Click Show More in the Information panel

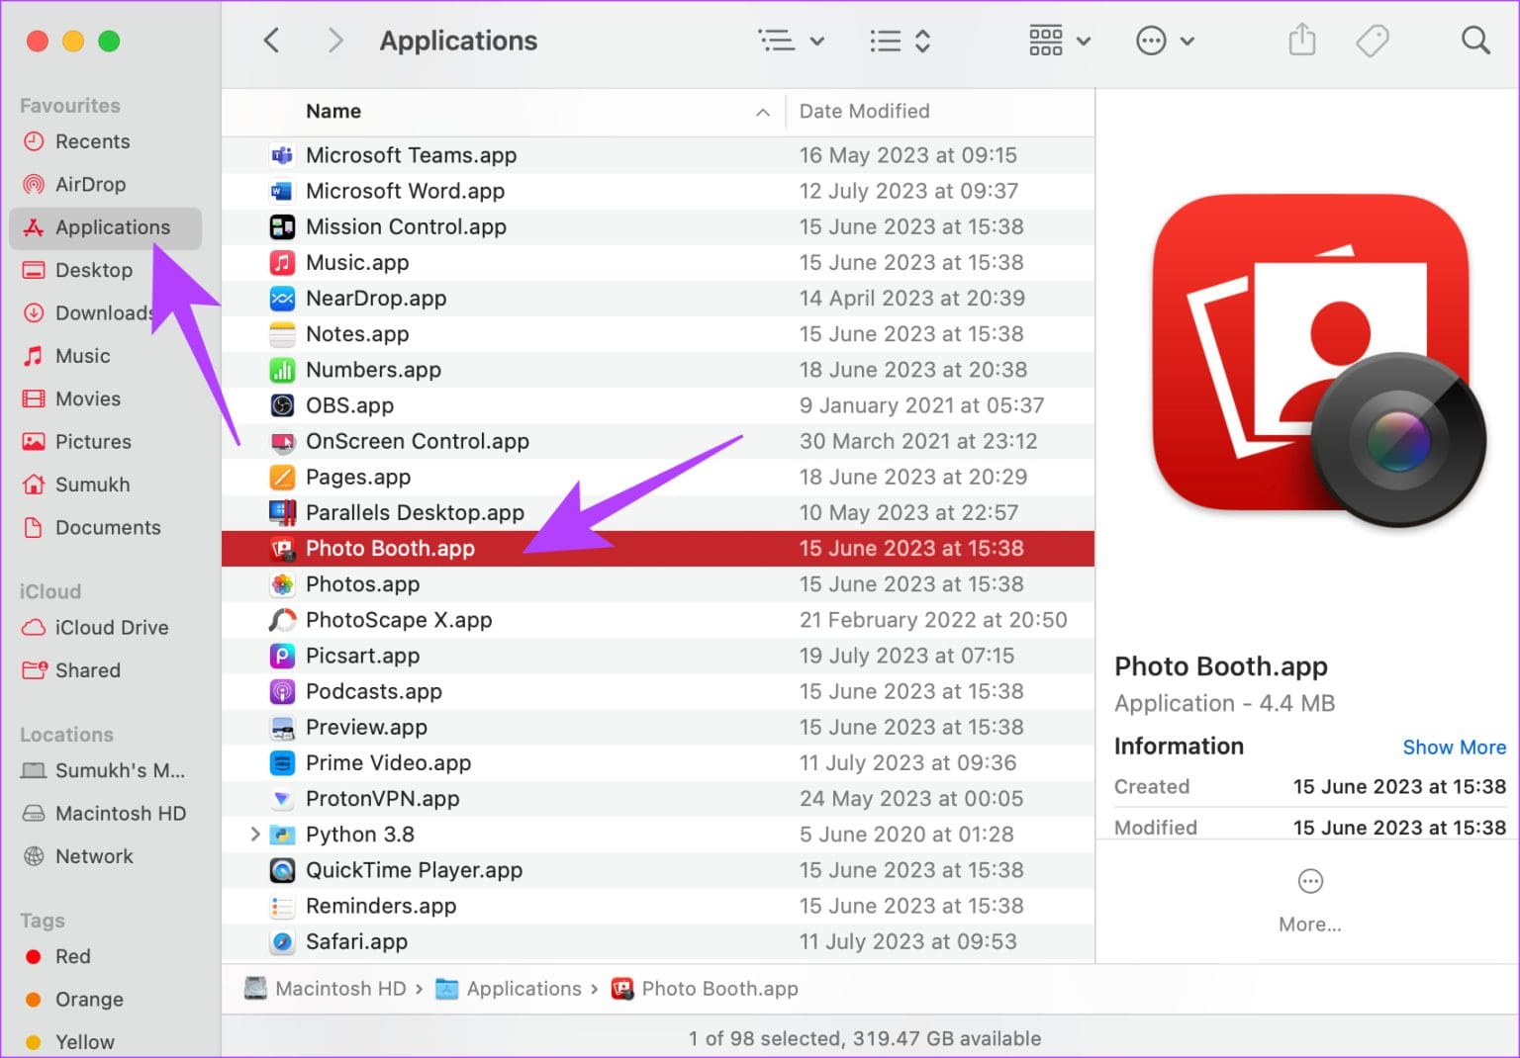pos(1455,747)
